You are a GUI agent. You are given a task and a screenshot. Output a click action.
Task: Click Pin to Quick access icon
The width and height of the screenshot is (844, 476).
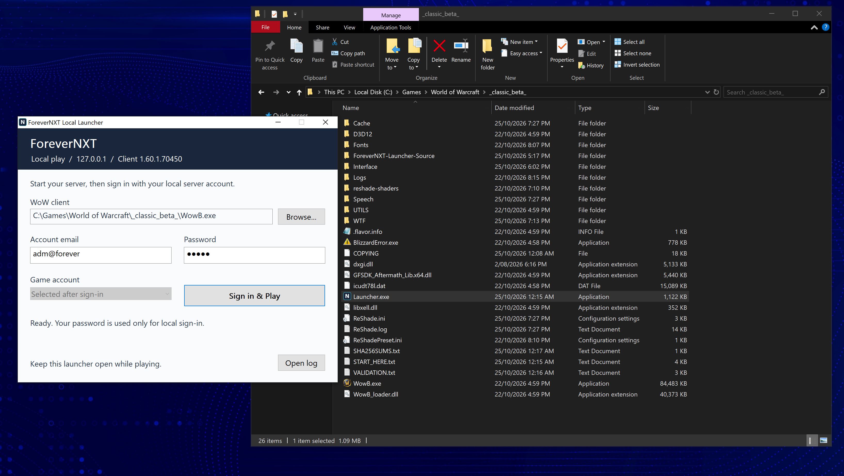(x=270, y=46)
